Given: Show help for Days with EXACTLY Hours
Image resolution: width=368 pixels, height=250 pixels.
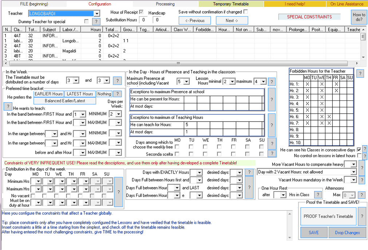Looking at the screenshot, I should coord(249,172).
